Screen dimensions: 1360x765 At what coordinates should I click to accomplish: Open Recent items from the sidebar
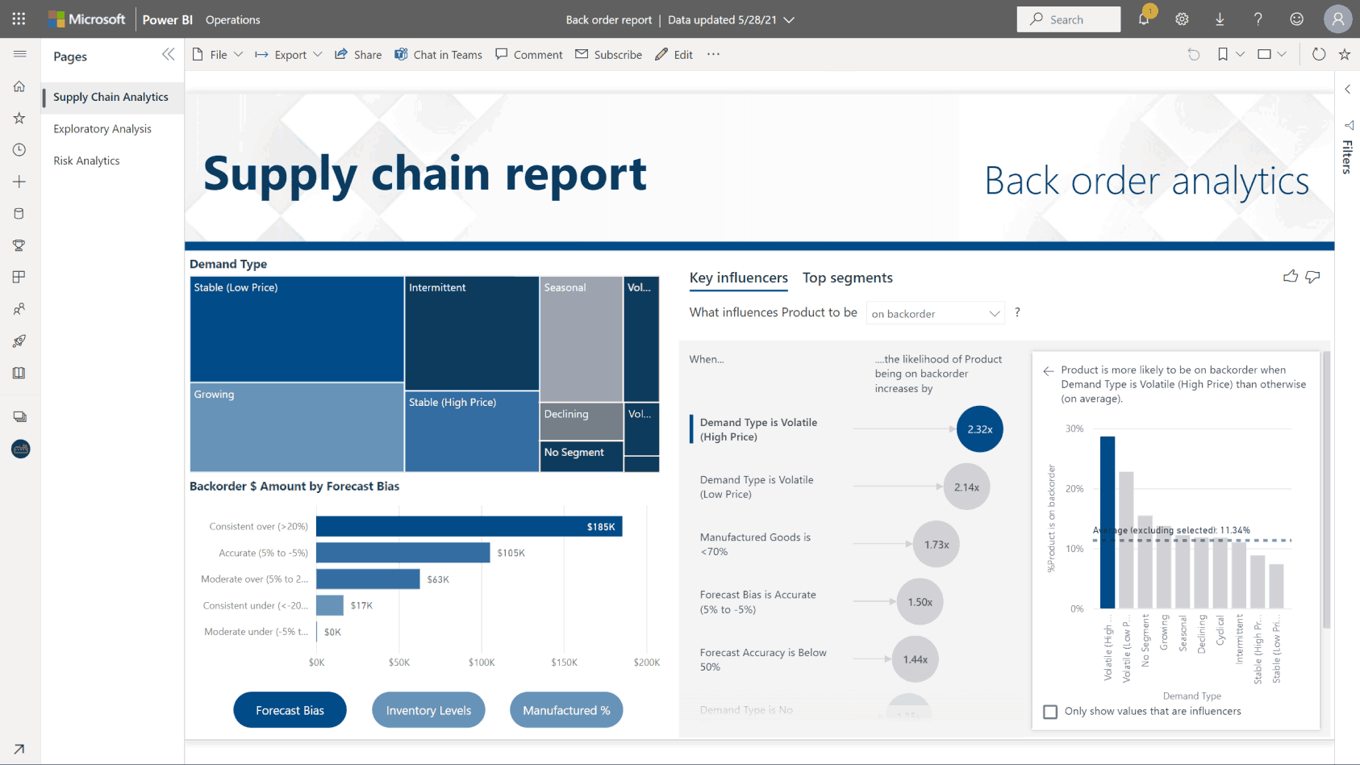point(19,149)
